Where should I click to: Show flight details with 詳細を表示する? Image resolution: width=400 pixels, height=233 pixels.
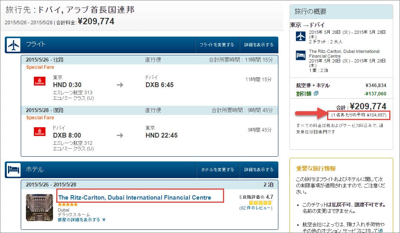pos(259,45)
